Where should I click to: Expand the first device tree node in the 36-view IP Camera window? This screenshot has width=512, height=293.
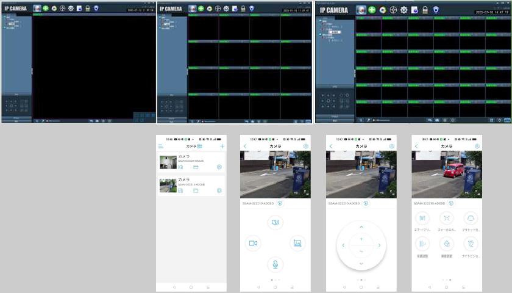321,21
